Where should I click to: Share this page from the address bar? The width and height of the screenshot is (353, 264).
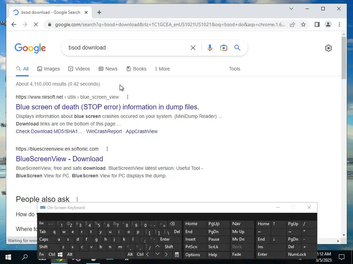[292, 24]
